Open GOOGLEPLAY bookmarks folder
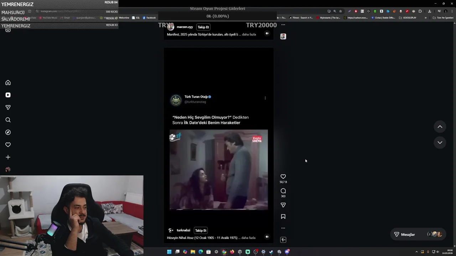This screenshot has width=456, height=256. pos(408,18)
